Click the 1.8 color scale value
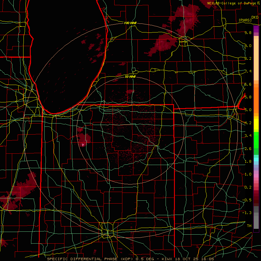261x261 pixels. (x=248, y=161)
